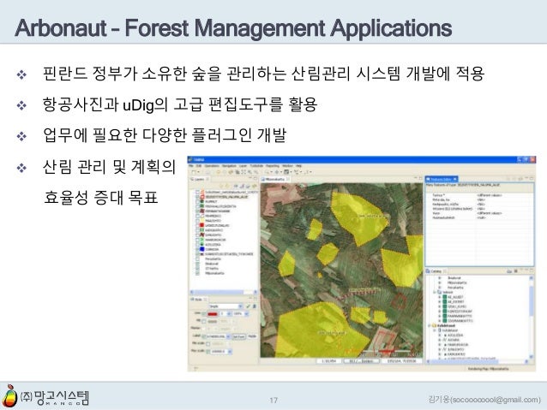Toggle checkbox of the Peruskartta layer
Viewport: 547px width, 410px height.
point(197,258)
